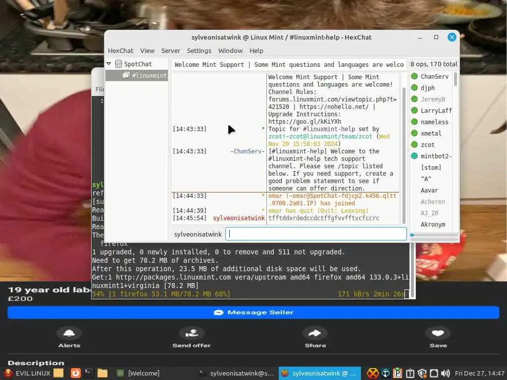Select xmetal in the user list
Screen dimensions: 507x380
(431, 133)
